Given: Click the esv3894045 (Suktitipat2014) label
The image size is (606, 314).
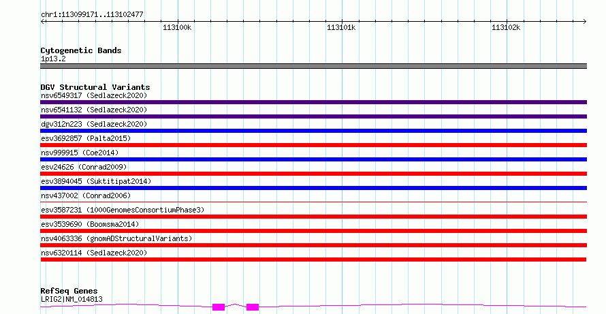Looking at the screenshot, I should click(x=96, y=181).
